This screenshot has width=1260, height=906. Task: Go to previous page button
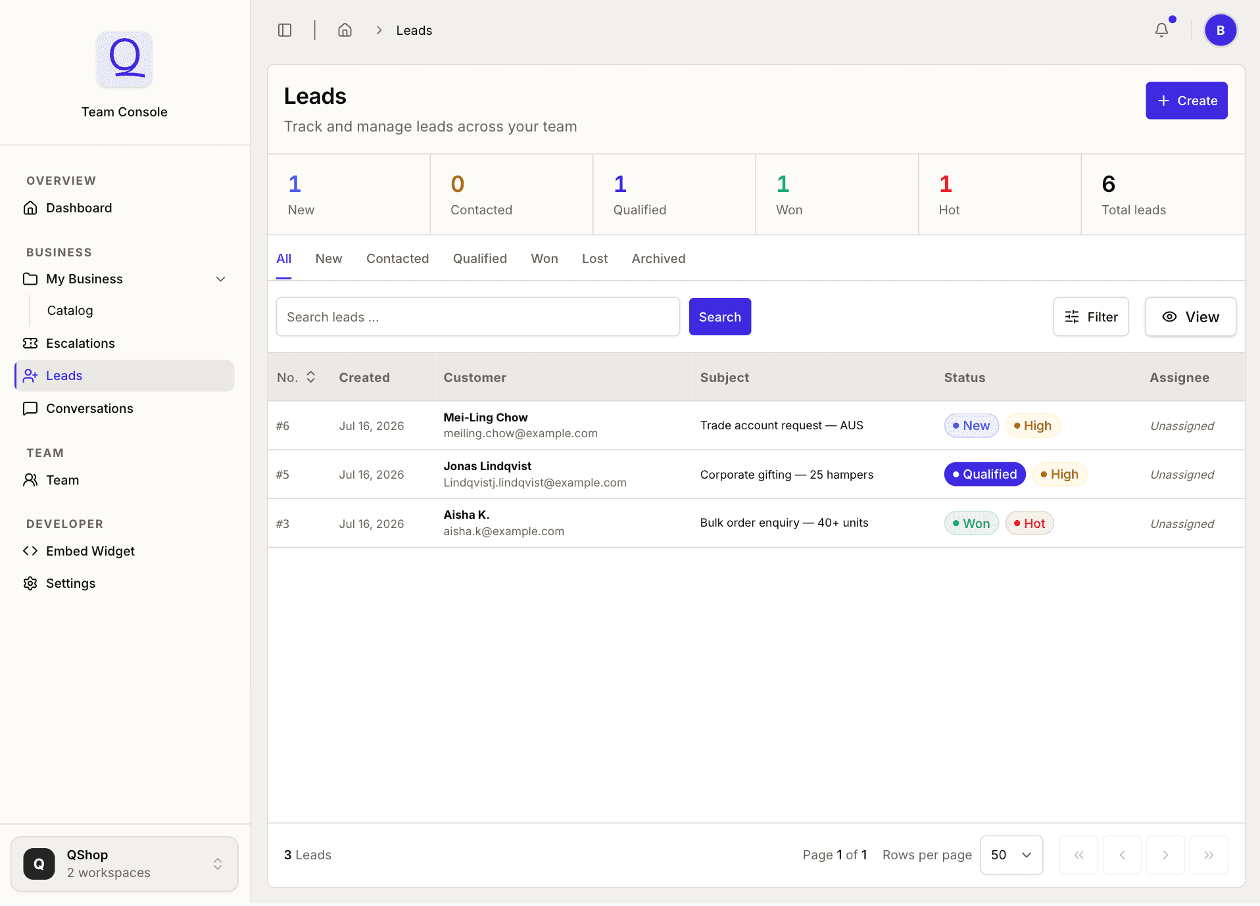(x=1122, y=855)
